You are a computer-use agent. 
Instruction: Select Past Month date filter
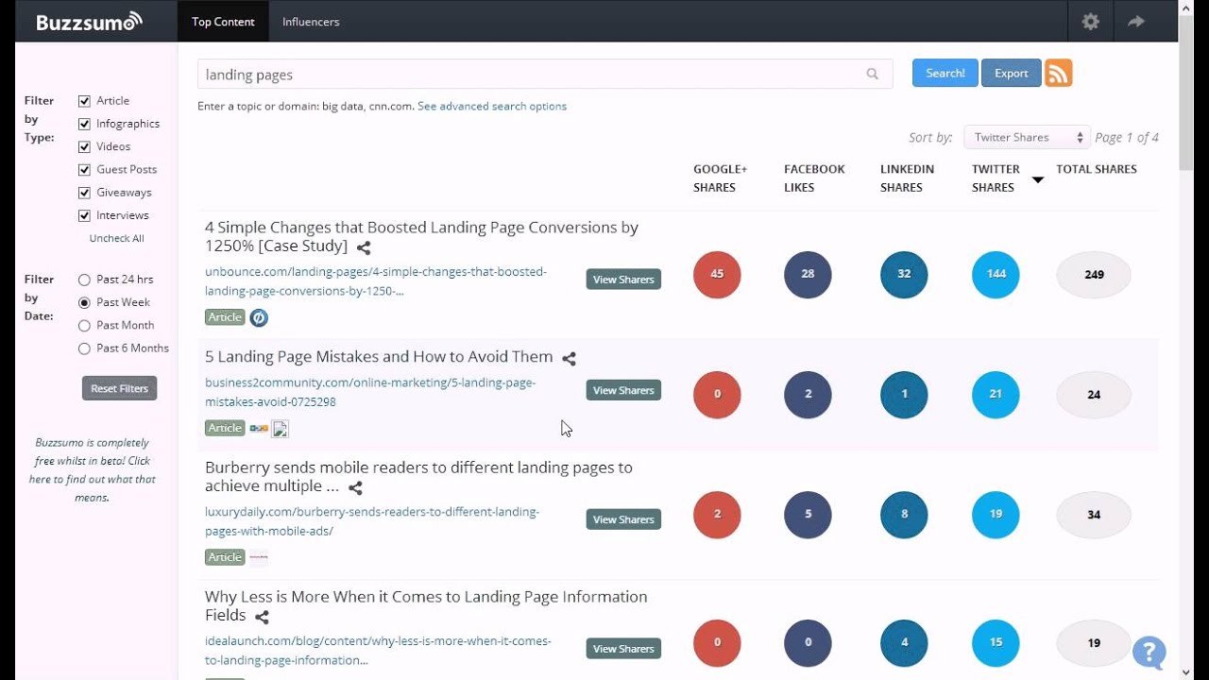[84, 326]
